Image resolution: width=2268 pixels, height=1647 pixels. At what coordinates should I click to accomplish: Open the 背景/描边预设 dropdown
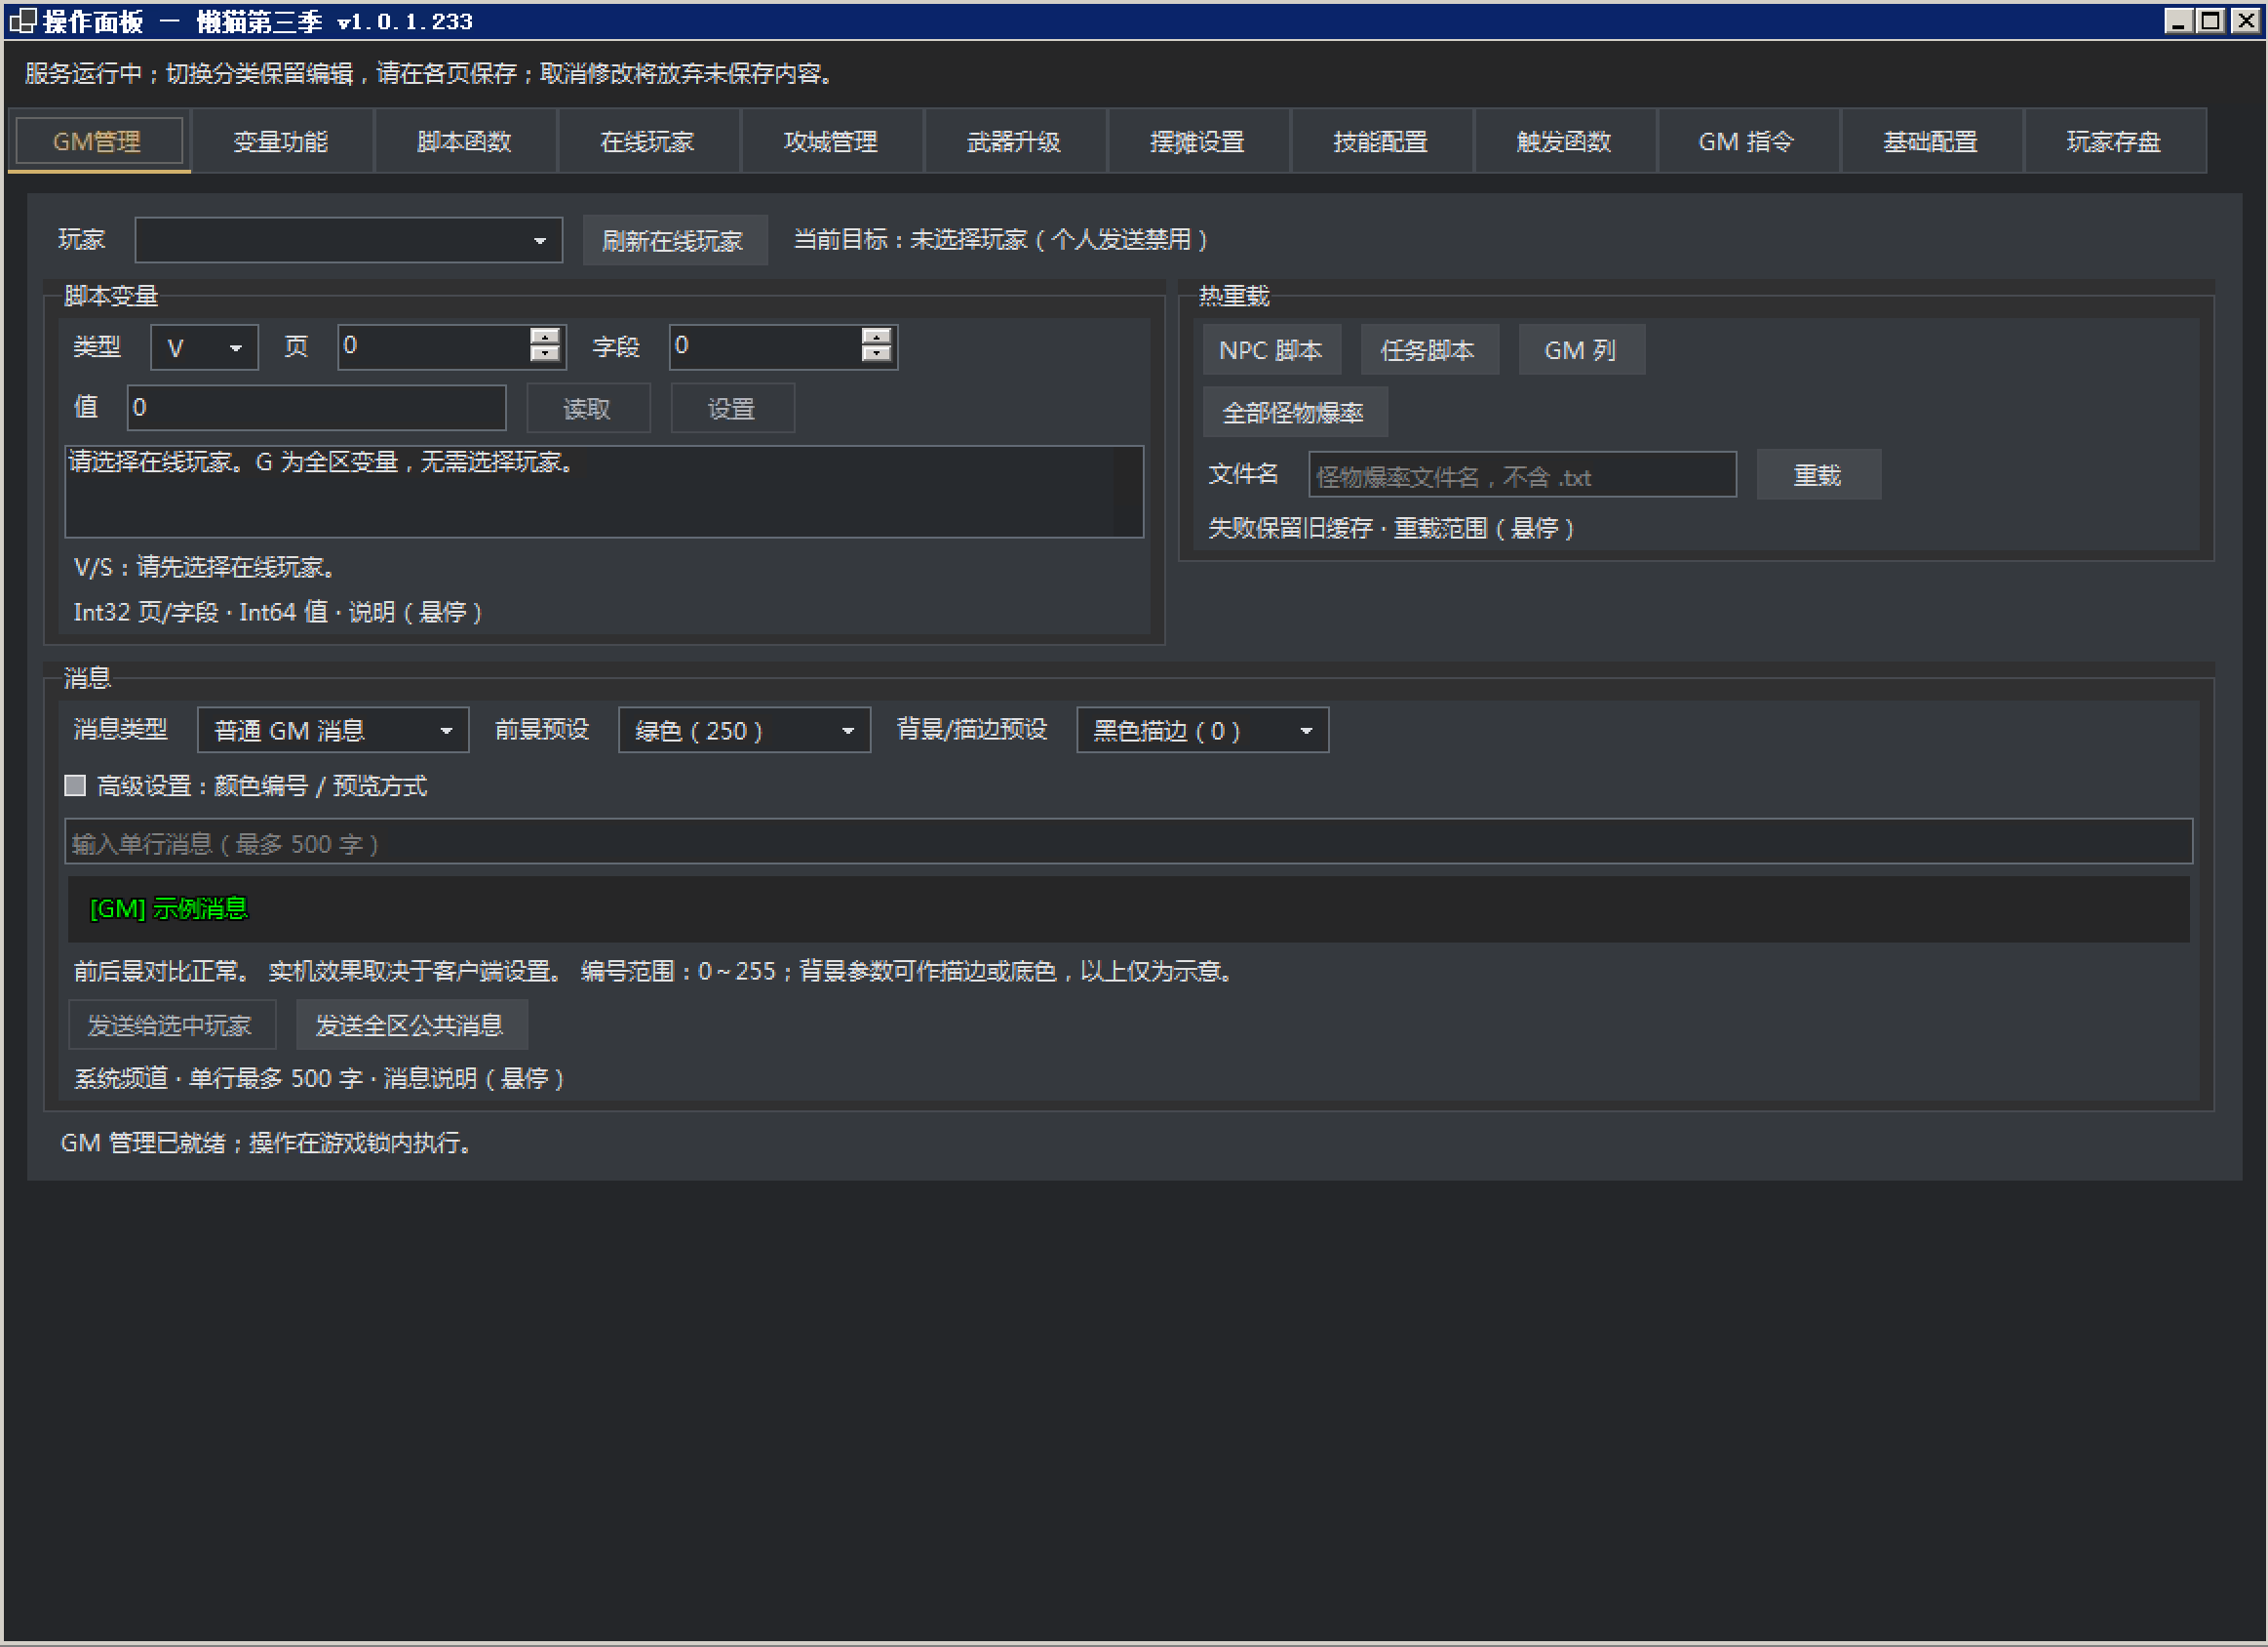pyautogui.click(x=1202, y=731)
